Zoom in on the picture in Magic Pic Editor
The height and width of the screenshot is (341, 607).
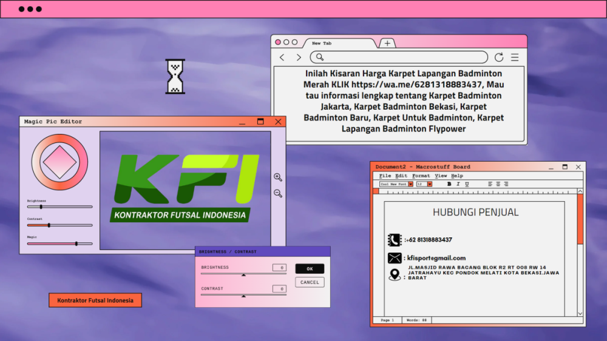coord(278,177)
